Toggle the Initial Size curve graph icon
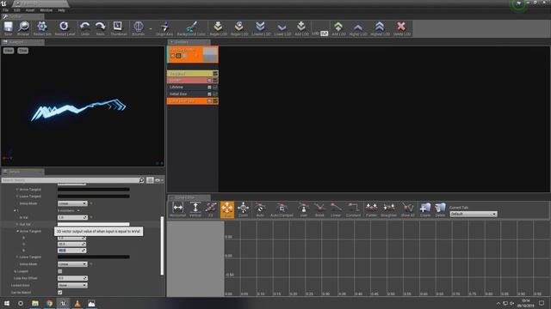This screenshot has height=309, width=551. pos(215,94)
